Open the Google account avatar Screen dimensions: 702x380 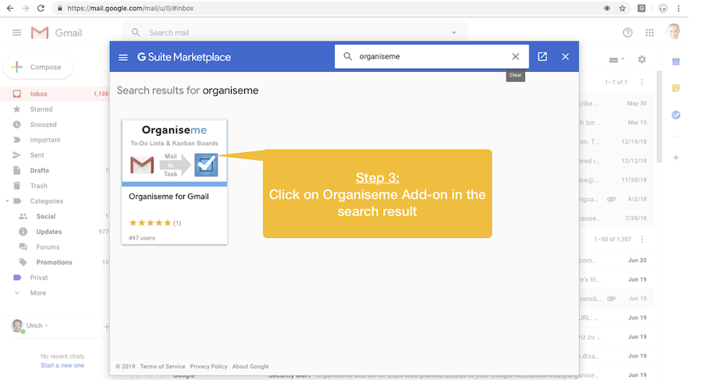click(673, 32)
